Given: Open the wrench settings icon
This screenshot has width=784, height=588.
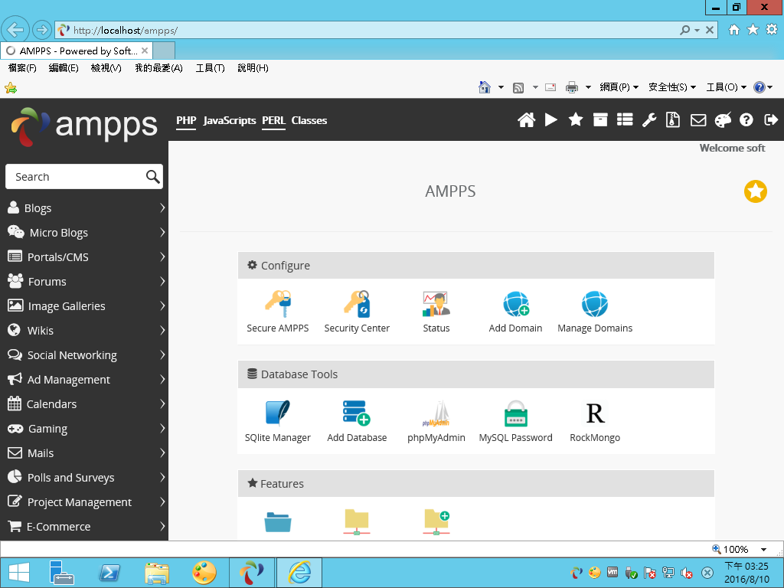Looking at the screenshot, I should (649, 120).
